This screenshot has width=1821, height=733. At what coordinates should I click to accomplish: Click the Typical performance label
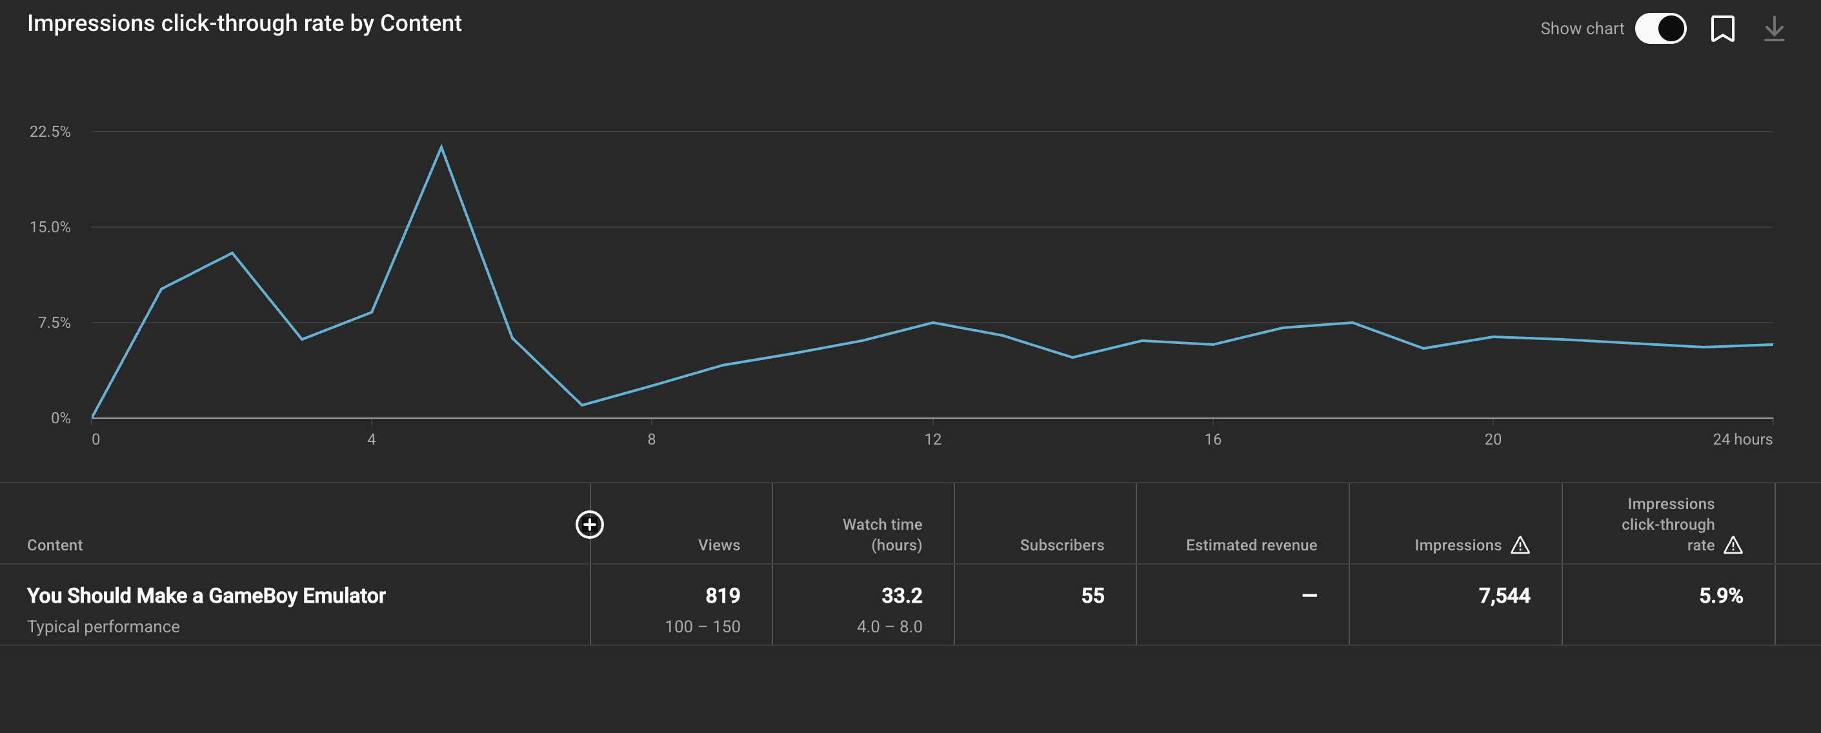[x=103, y=627]
